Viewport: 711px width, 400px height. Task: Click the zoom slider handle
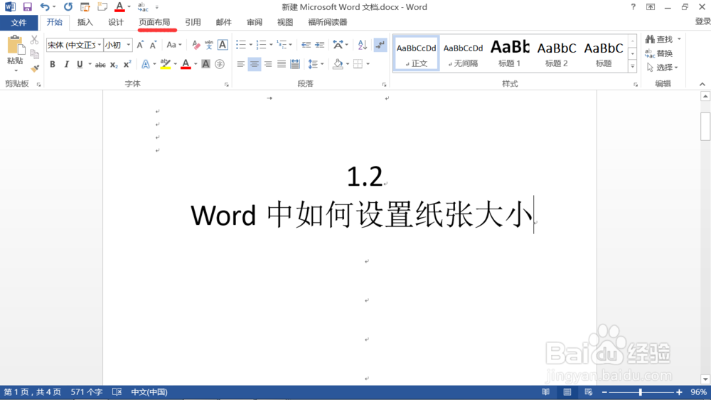[641, 392]
